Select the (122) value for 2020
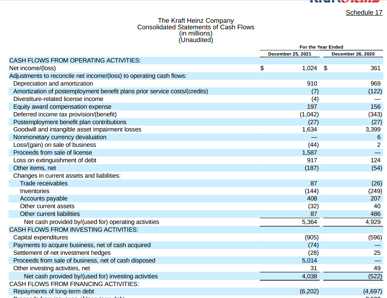 (375, 91)
